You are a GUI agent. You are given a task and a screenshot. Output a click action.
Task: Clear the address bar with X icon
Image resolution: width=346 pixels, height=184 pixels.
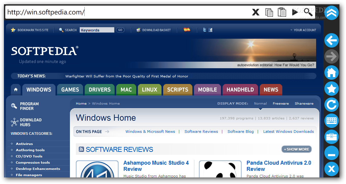point(255,12)
